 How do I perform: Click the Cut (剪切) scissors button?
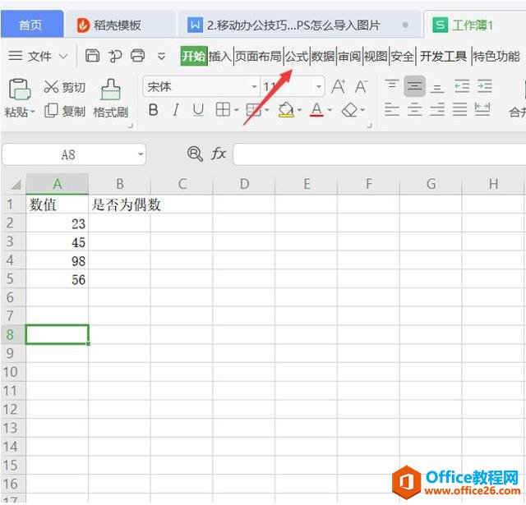pyautogui.click(x=65, y=87)
